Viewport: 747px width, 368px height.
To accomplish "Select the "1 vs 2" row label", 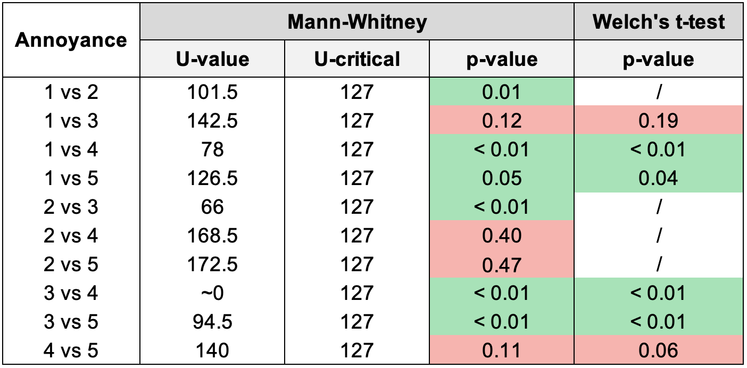I will [x=71, y=93].
